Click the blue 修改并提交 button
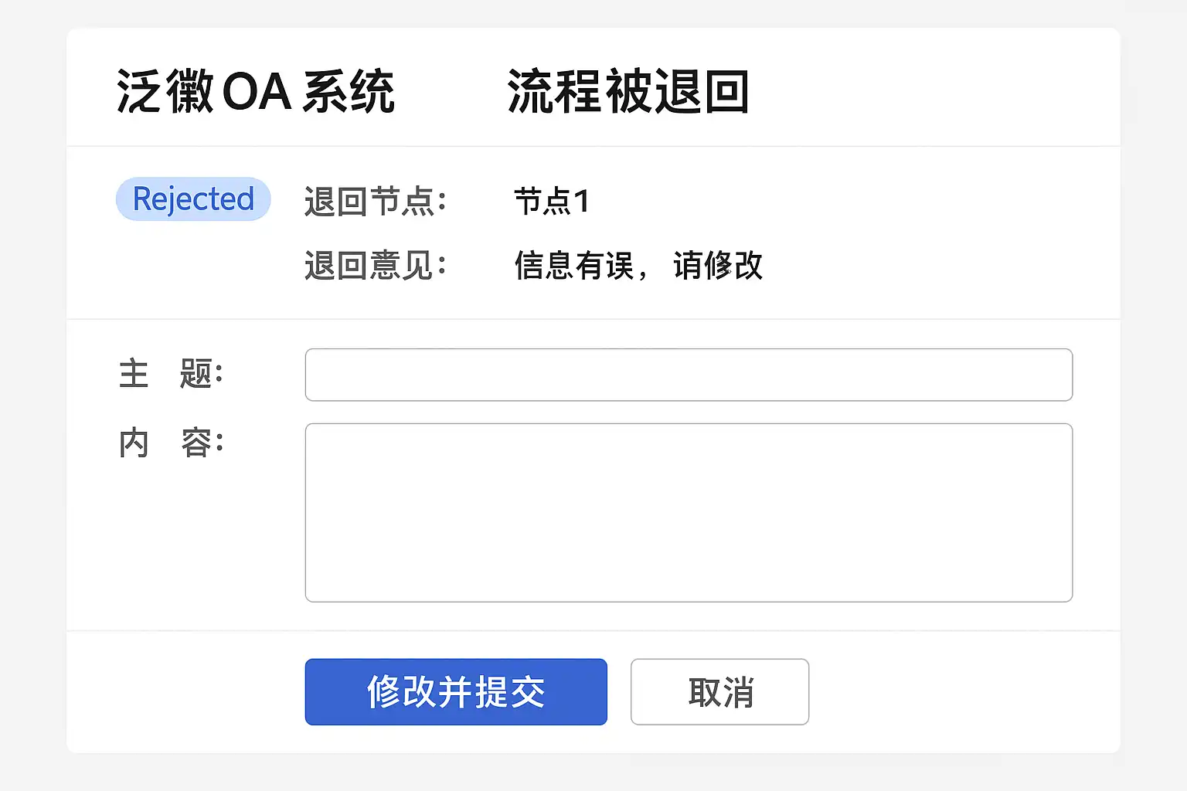 coord(456,691)
